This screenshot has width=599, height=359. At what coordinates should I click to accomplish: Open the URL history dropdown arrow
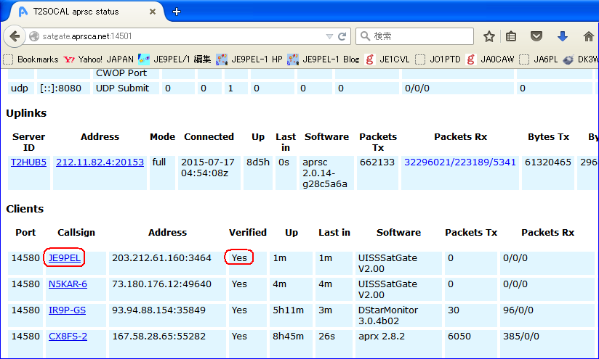[329, 36]
